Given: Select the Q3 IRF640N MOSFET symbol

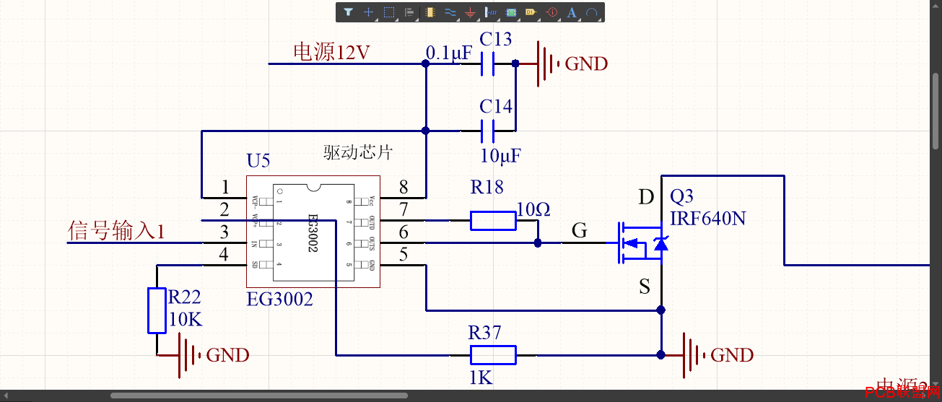Looking at the screenshot, I should point(641,243).
